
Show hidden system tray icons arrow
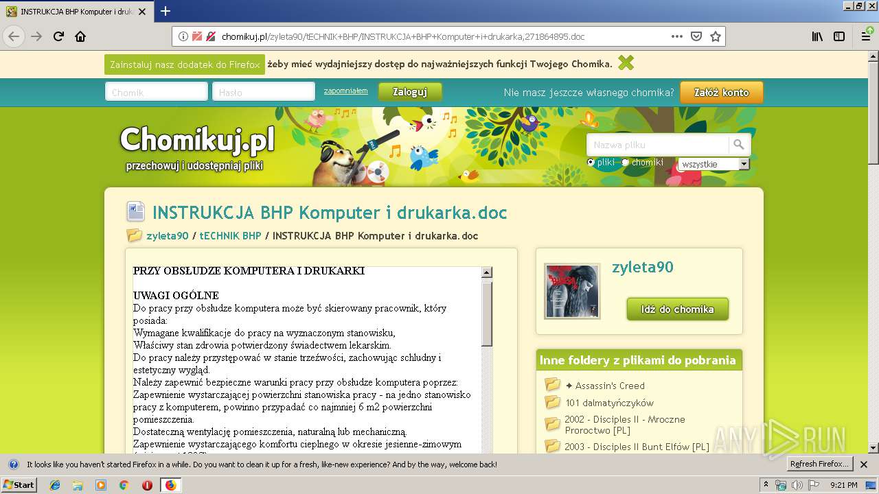(x=766, y=485)
